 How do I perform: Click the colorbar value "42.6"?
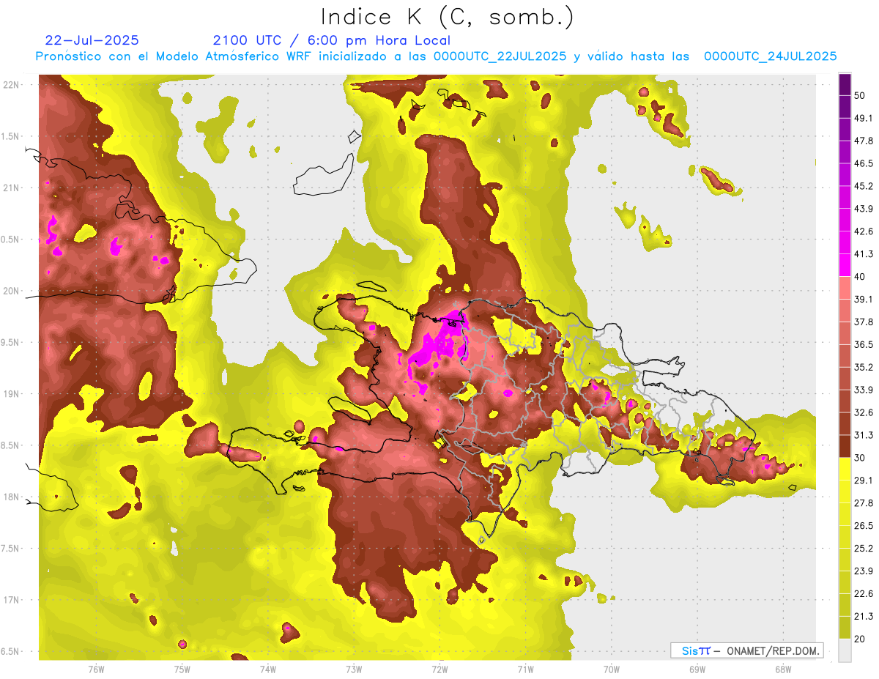tap(864, 231)
